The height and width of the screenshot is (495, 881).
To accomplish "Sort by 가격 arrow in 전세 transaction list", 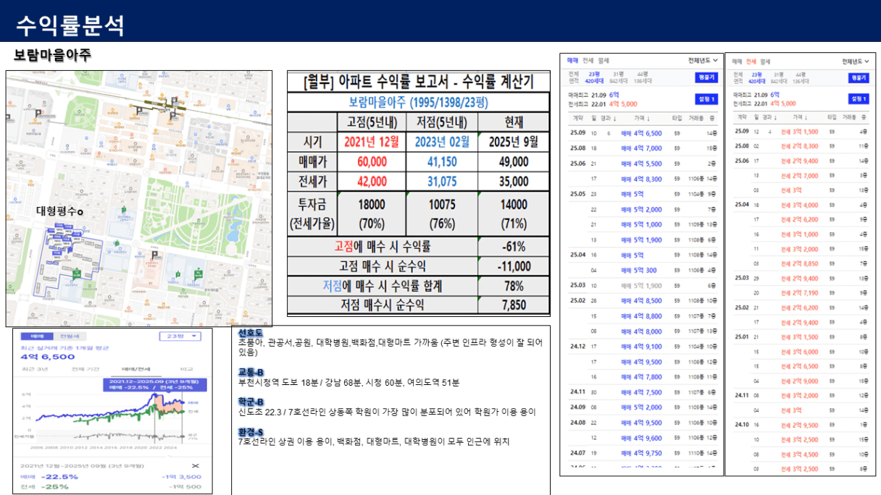I will pyautogui.click(x=806, y=116).
